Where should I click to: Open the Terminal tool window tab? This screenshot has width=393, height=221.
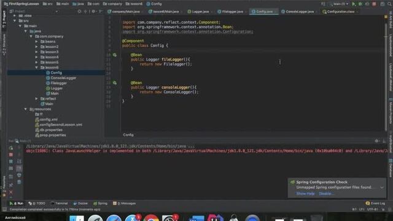point(59,203)
